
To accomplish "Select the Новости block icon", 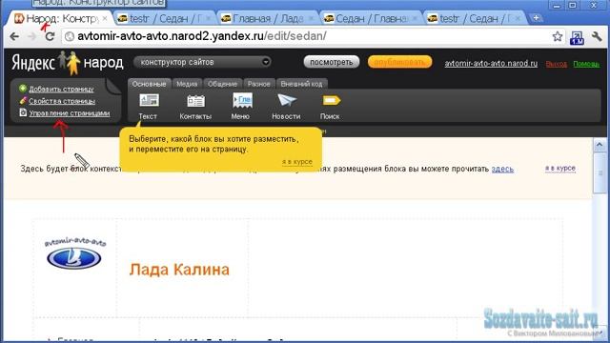I will click(287, 100).
